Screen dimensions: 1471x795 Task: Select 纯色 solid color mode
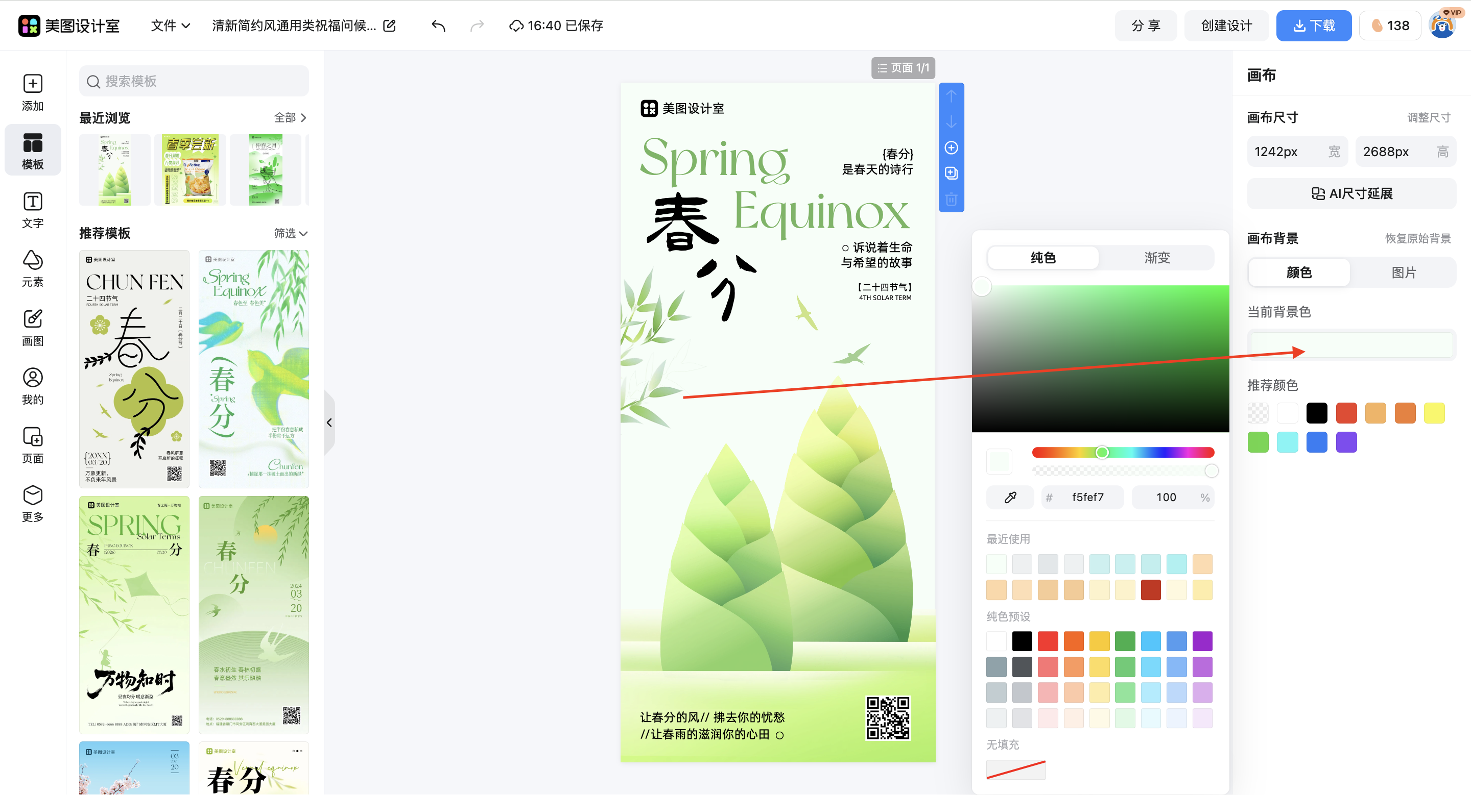pyautogui.click(x=1042, y=258)
